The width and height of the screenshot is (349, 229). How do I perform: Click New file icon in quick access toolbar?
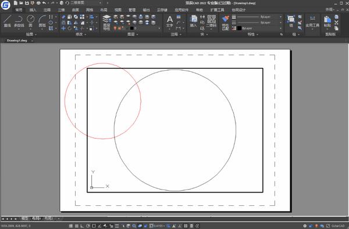[x=15, y=3]
